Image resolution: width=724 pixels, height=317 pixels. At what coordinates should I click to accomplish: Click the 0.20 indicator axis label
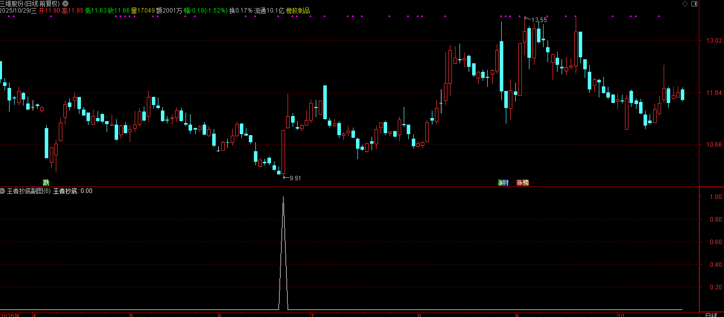[x=716, y=287]
